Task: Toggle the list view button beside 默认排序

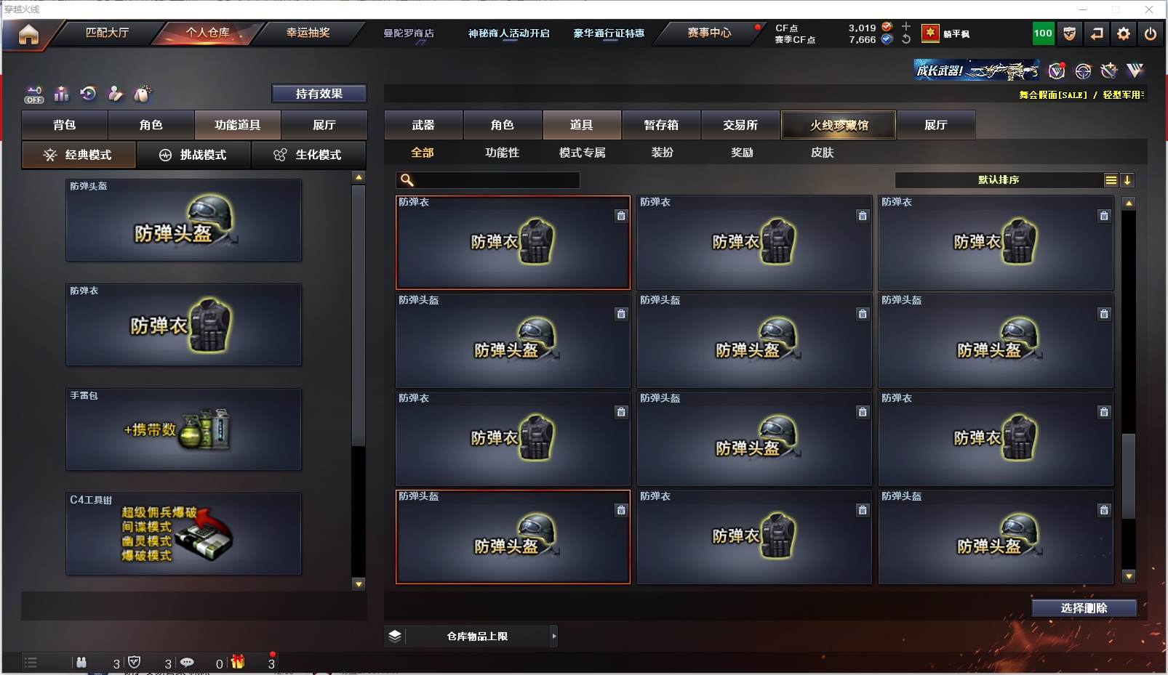Action: (x=1111, y=180)
